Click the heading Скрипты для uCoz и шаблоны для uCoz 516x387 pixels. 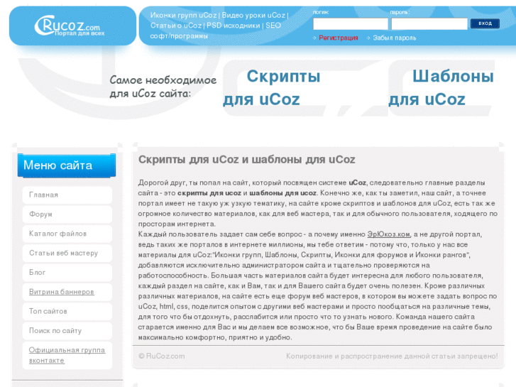[246, 159]
